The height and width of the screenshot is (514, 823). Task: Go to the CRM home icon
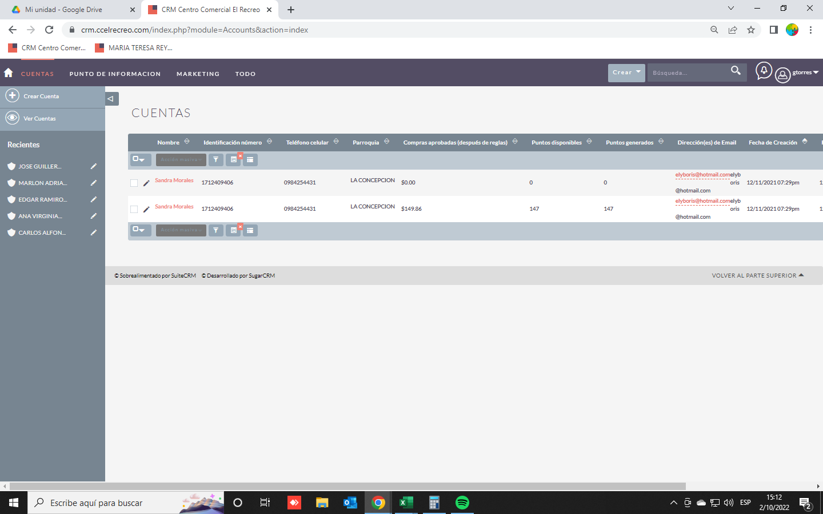click(8, 73)
